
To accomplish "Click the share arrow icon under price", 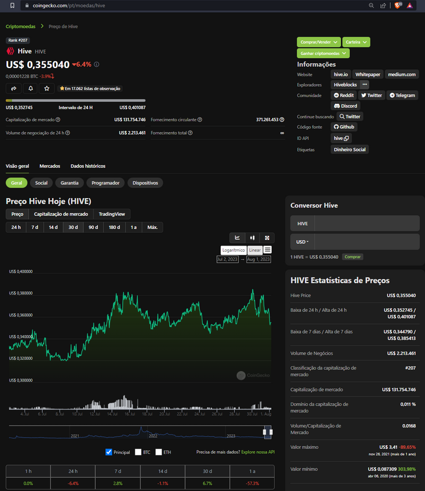I will click(13, 88).
